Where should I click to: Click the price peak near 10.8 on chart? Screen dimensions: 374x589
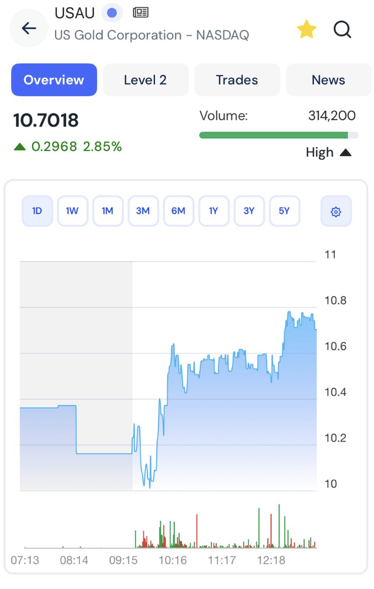288,312
